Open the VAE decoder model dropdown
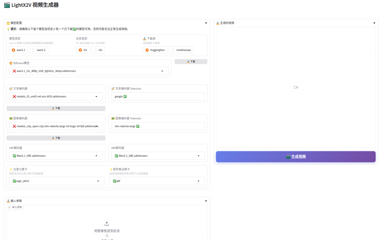 tap(199, 156)
